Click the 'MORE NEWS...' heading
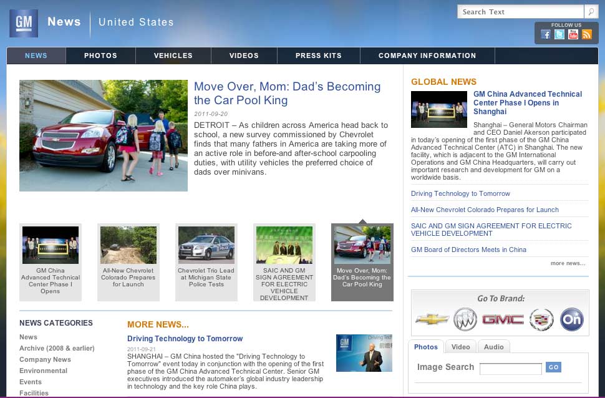 pos(158,324)
